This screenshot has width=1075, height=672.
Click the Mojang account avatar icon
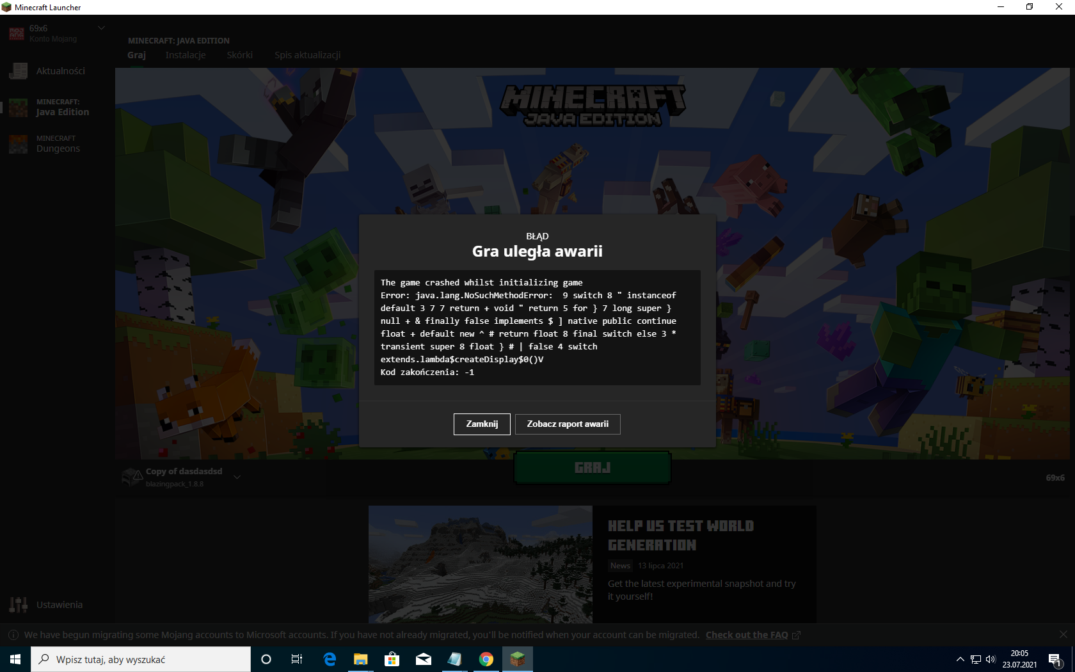(17, 33)
